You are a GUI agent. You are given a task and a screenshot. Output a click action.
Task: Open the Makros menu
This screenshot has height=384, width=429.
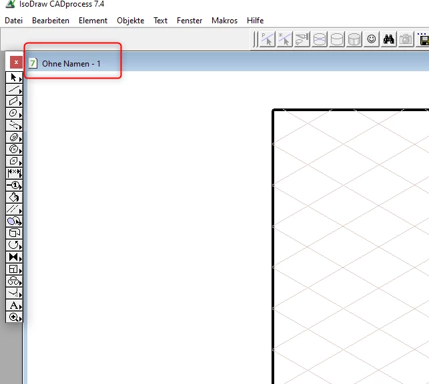click(x=224, y=21)
